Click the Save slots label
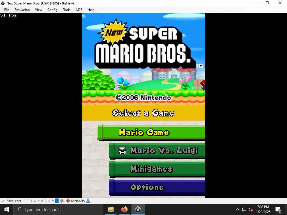Image resolution: width=287 pixels, height=215 pixels. (x=14, y=201)
